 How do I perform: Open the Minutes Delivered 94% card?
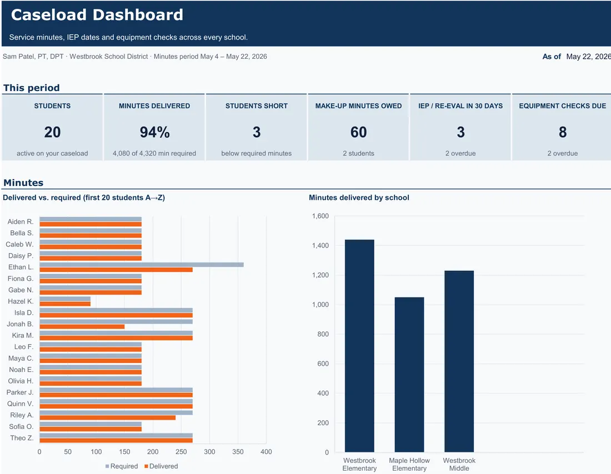[154, 127]
